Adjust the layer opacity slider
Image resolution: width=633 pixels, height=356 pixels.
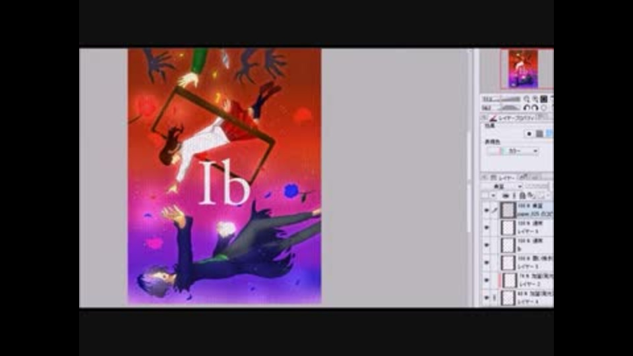[x=537, y=186]
